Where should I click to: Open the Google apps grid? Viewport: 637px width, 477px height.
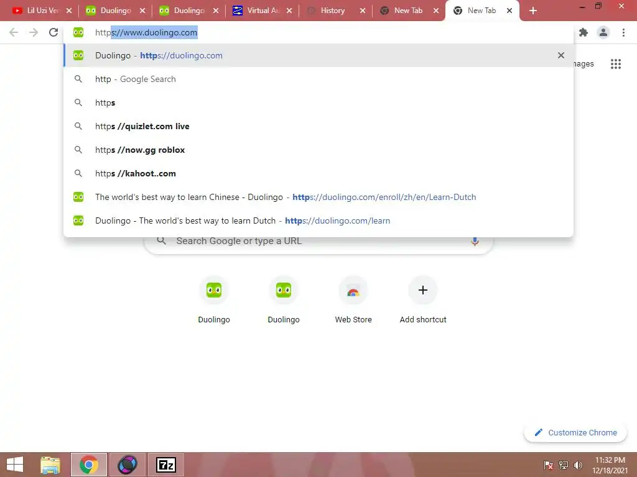pyautogui.click(x=616, y=64)
